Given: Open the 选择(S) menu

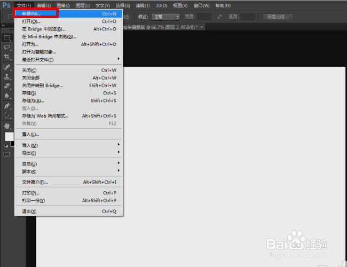Looking at the screenshot, I should [123, 5].
